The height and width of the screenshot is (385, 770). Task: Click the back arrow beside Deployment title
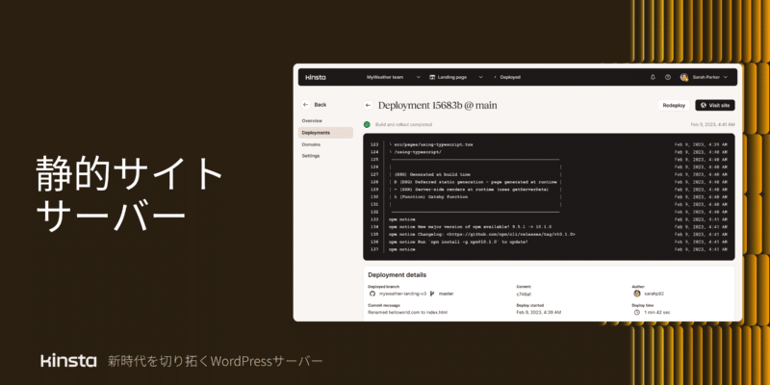pyautogui.click(x=368, y=105)
